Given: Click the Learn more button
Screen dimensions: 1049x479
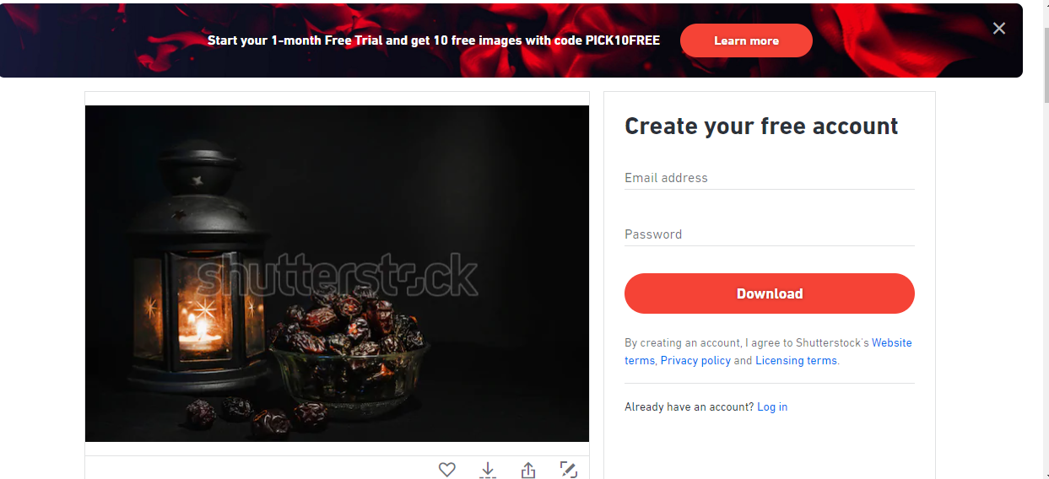Looking at the screenshot, I should tap(746, 40).
